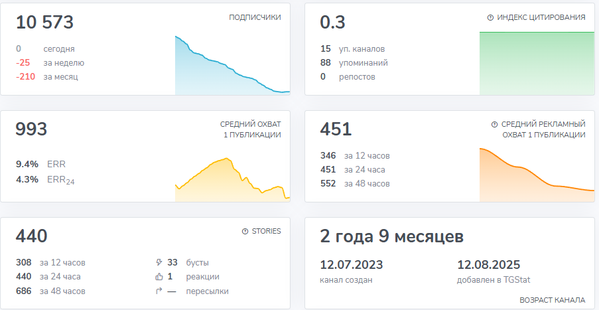This screenshot has height=310, width=599.
Task: Click the lightning boosts icon
Action: click(x=158, y=262)
